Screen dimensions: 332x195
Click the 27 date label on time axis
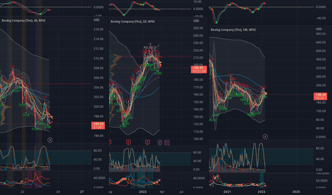82,191
